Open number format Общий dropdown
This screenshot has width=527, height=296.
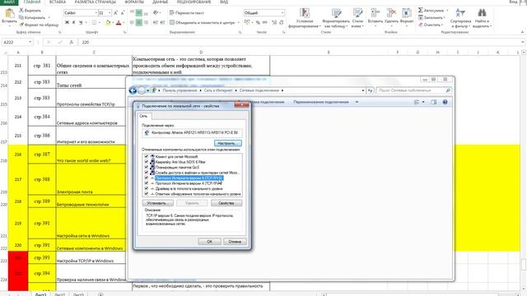pyautogui.click(x=282, y=13)
